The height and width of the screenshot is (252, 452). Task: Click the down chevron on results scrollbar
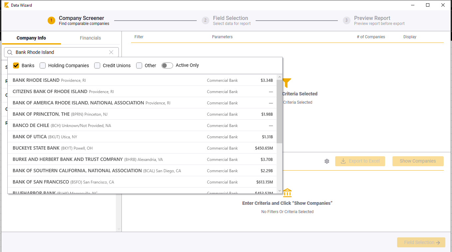coord(279,190)
